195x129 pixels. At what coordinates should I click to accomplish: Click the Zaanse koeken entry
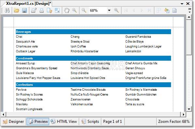click(x=81, y=99)
